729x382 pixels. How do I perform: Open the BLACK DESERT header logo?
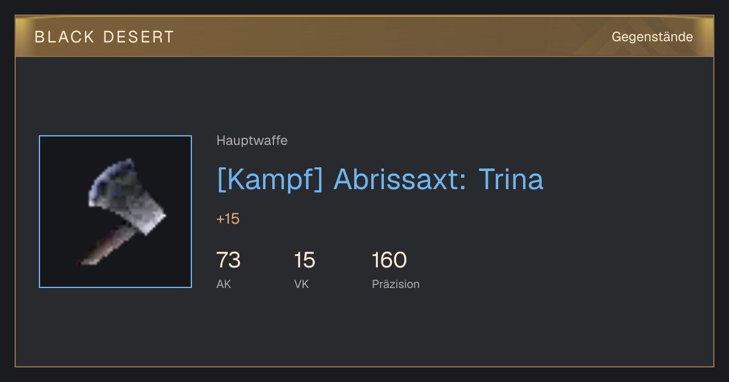point(104,37)
